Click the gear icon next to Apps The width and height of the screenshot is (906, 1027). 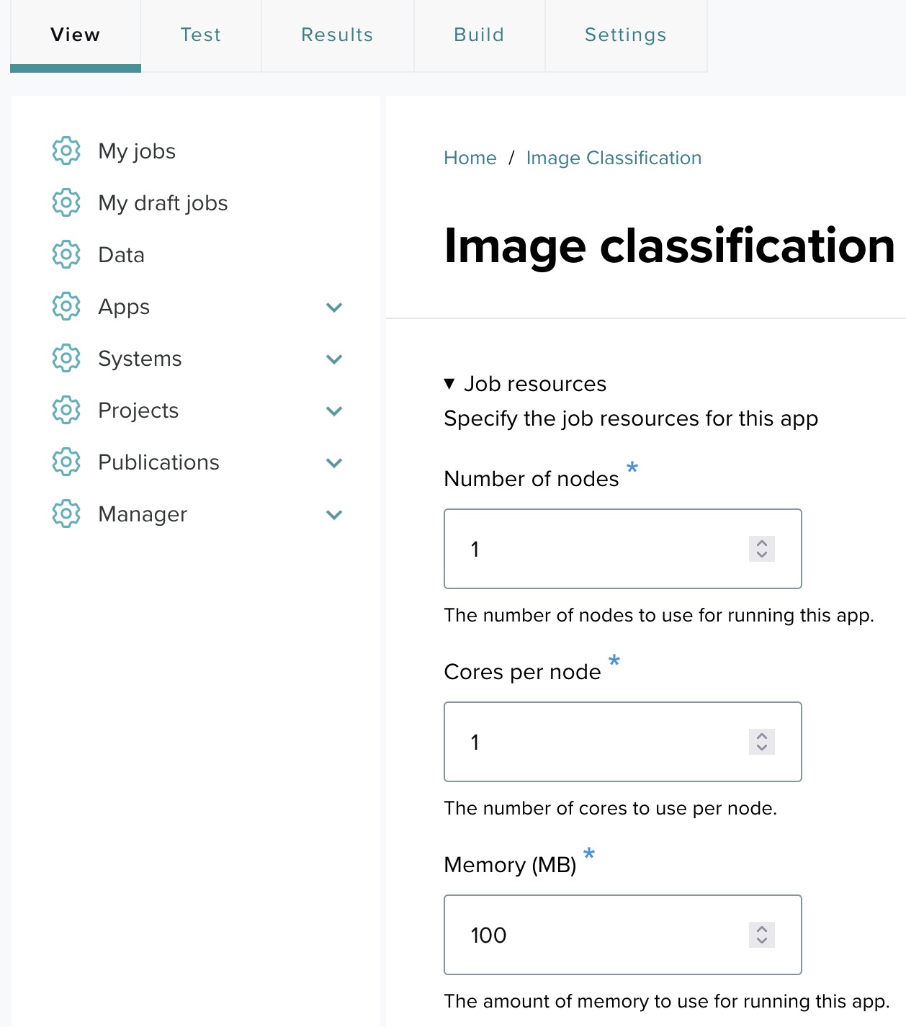pos(66,306)
